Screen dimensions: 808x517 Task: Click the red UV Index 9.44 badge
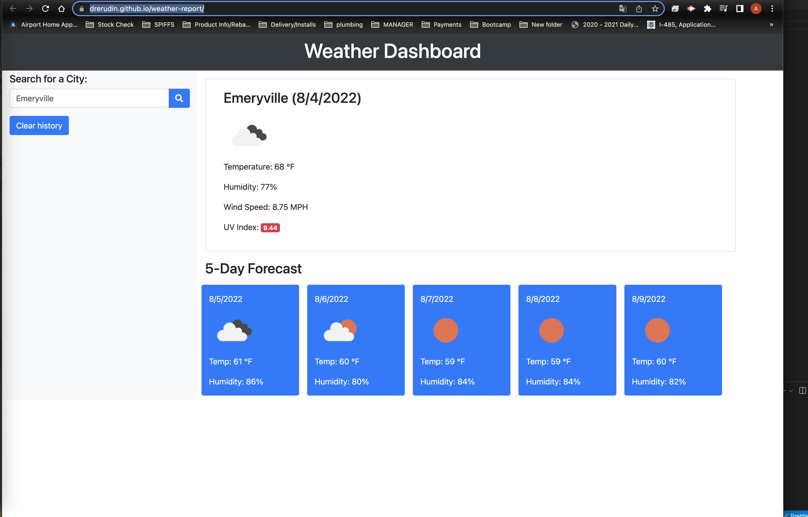270,228
